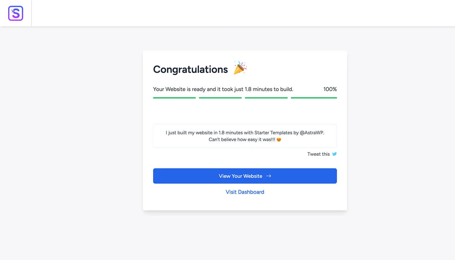Click the fourth green progress segment

[314, 97]
